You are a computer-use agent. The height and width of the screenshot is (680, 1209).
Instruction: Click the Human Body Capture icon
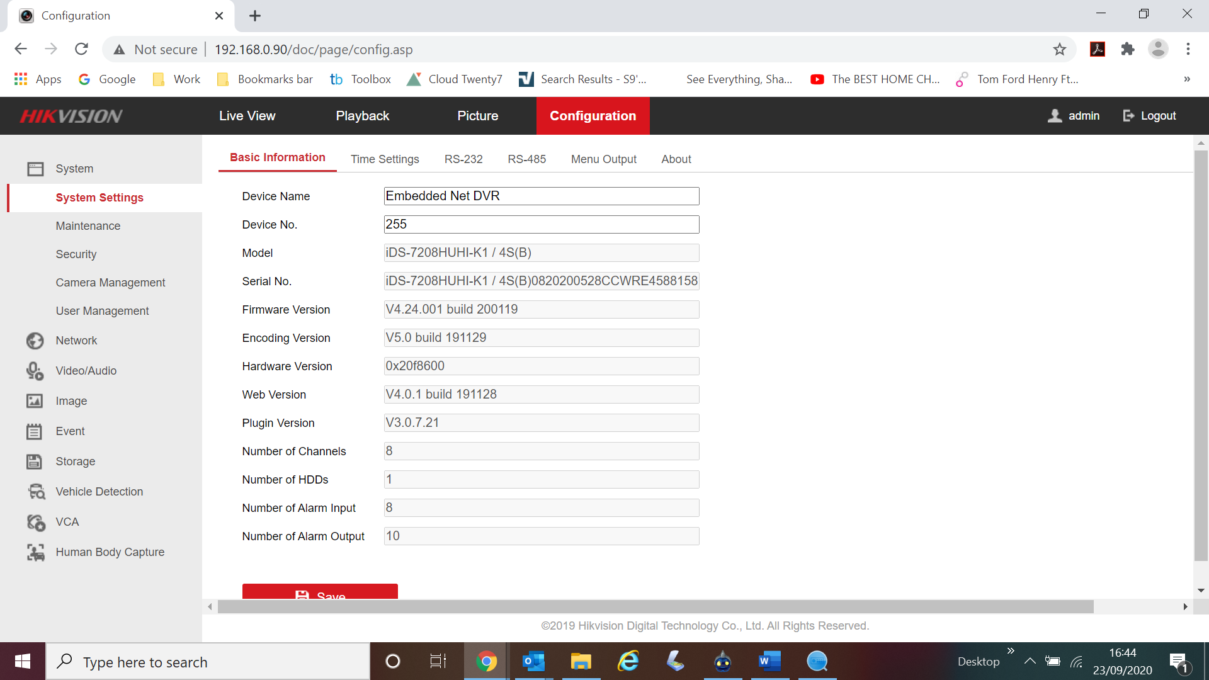36,552
